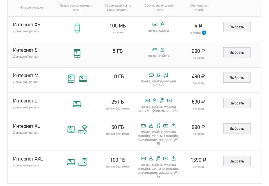269x186 pixels.
Task: Click the music note icon in Интернет M row
Action: point(166,75)
